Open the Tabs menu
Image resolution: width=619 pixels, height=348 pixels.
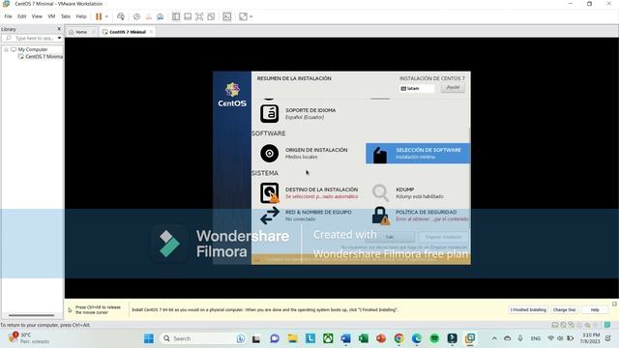click(66, 16)
